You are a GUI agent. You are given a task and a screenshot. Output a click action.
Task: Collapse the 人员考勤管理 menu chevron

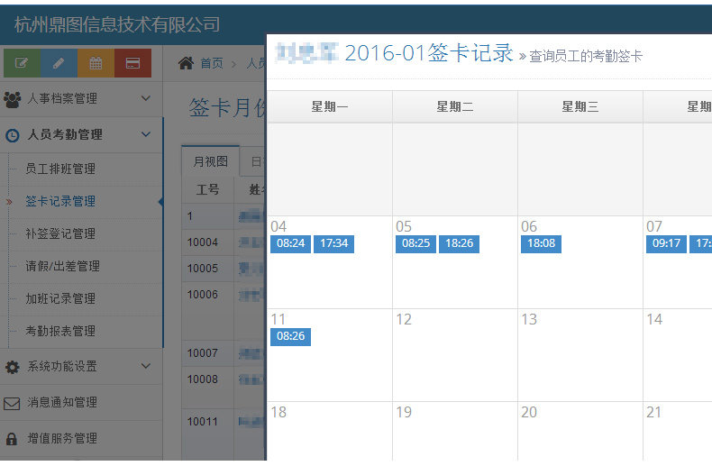click(x=146, y=134)
